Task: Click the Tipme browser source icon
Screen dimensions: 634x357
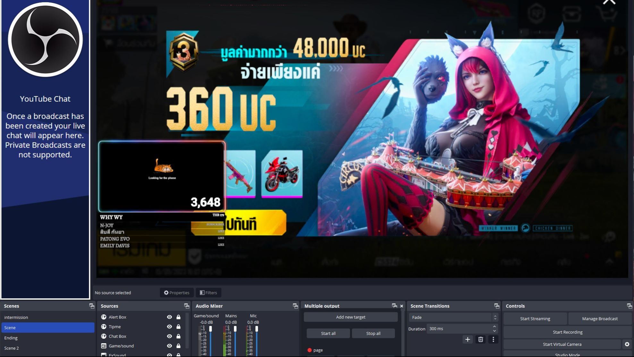Action: pos(104,327)
